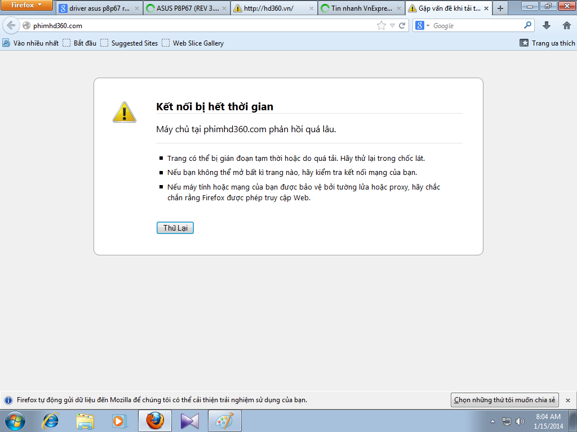Minimize the Firefox window

pos(530,6)
